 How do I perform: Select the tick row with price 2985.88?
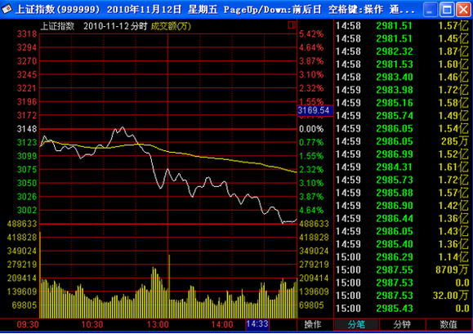pyautogui.click(x=403, y=193)
